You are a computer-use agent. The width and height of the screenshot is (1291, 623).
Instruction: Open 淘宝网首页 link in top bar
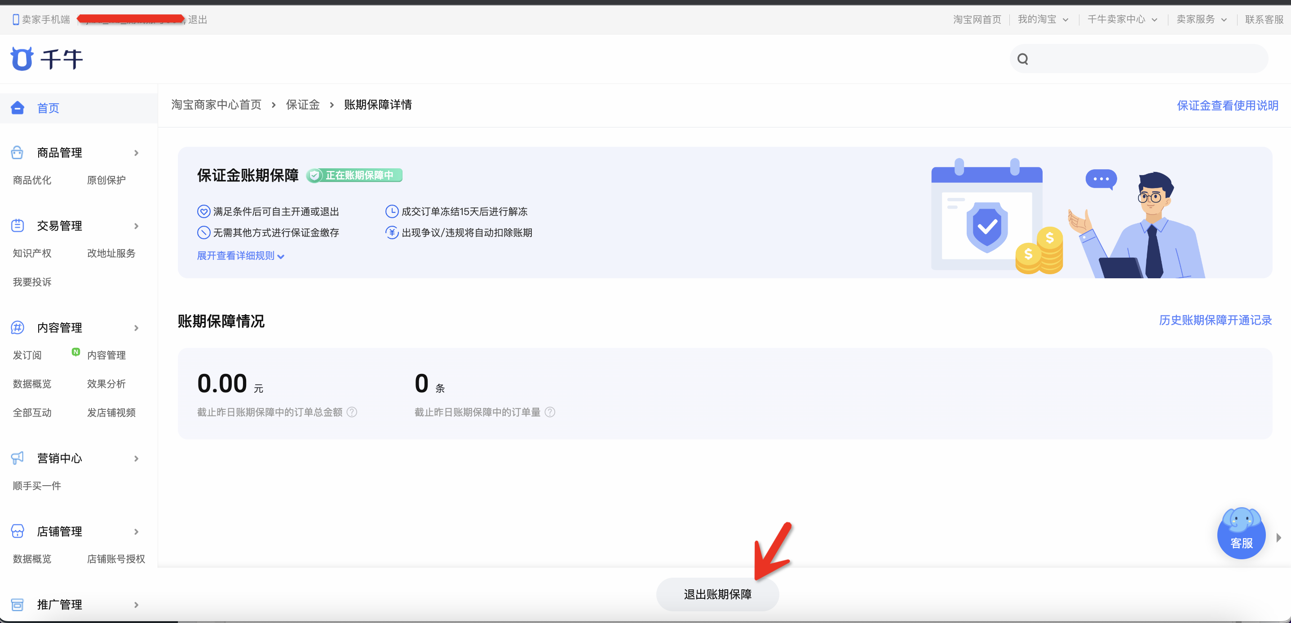pyautogui.click(x=977, y=20)
